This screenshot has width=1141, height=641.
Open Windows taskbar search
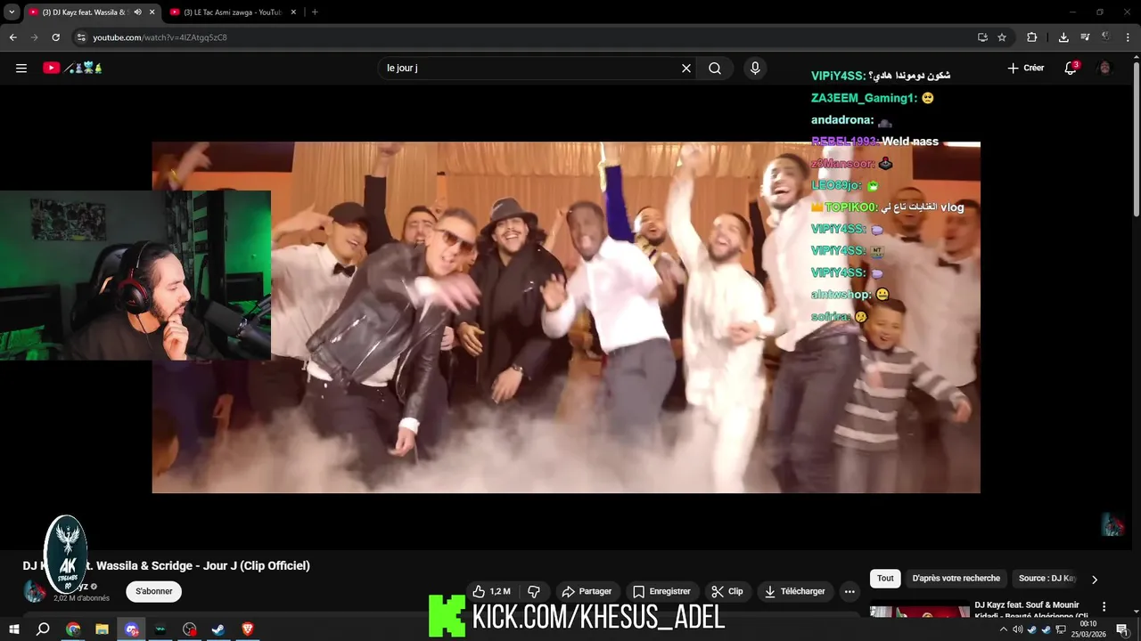click(43, 629)
